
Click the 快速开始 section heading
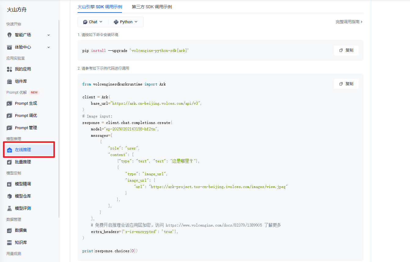click(14, 24)
